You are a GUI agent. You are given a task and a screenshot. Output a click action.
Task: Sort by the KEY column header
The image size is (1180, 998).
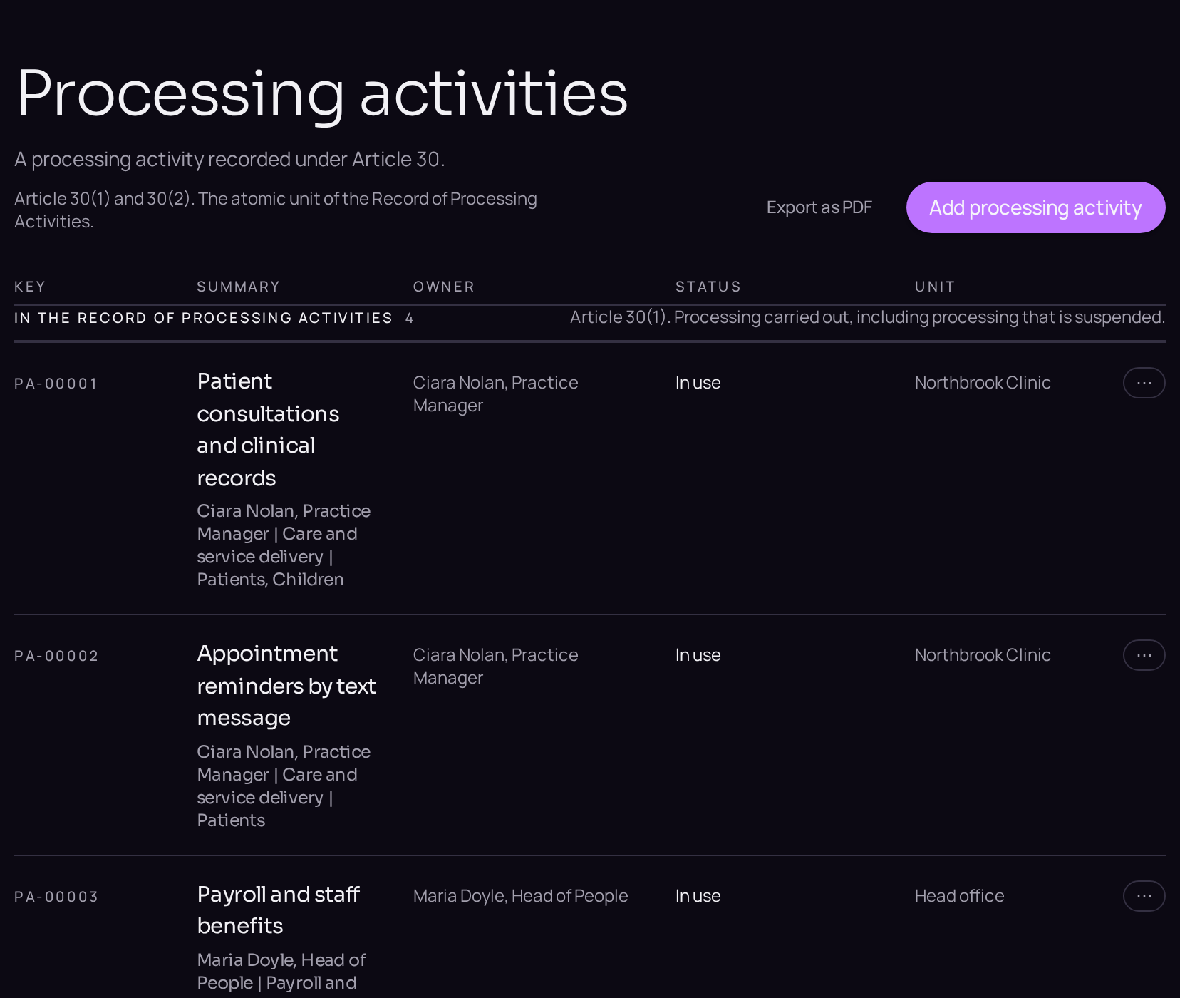coord(30,287)
